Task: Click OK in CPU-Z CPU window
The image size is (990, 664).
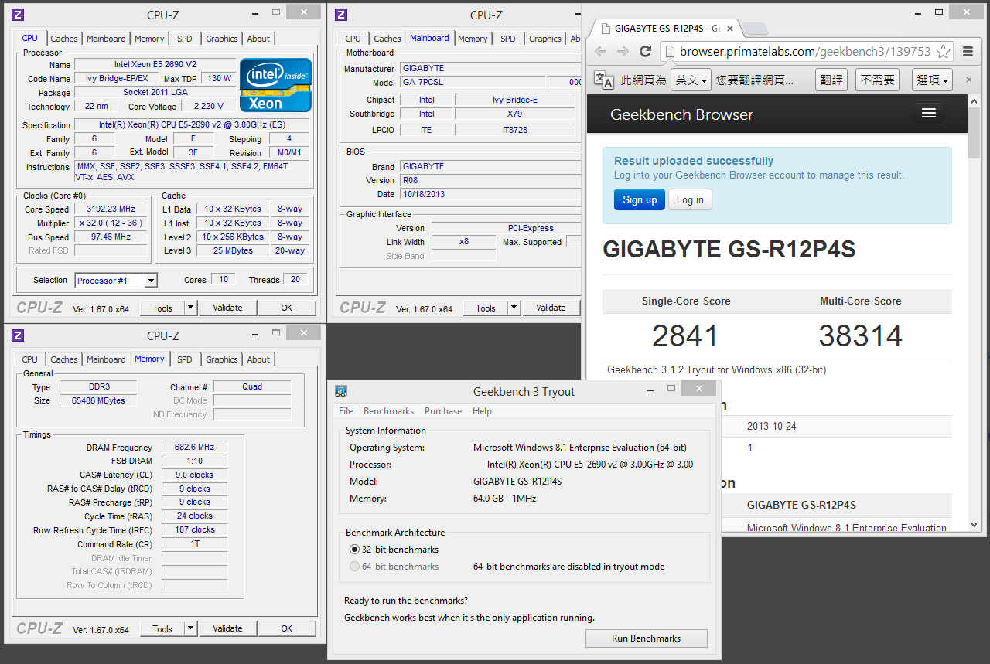Action: (x=287, y=308)
